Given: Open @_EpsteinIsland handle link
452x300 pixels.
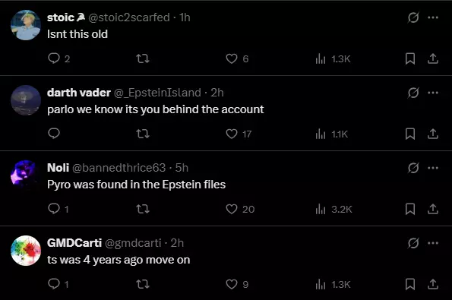Looking at the screenshot, I should (x=157, y=93).
